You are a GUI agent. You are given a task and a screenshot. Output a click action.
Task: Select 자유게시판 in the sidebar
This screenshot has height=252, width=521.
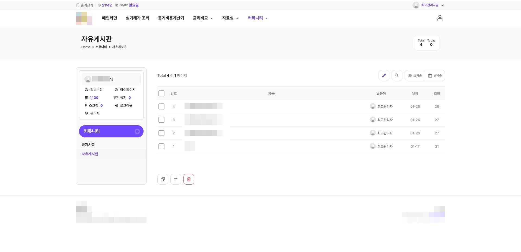point(90,154)
